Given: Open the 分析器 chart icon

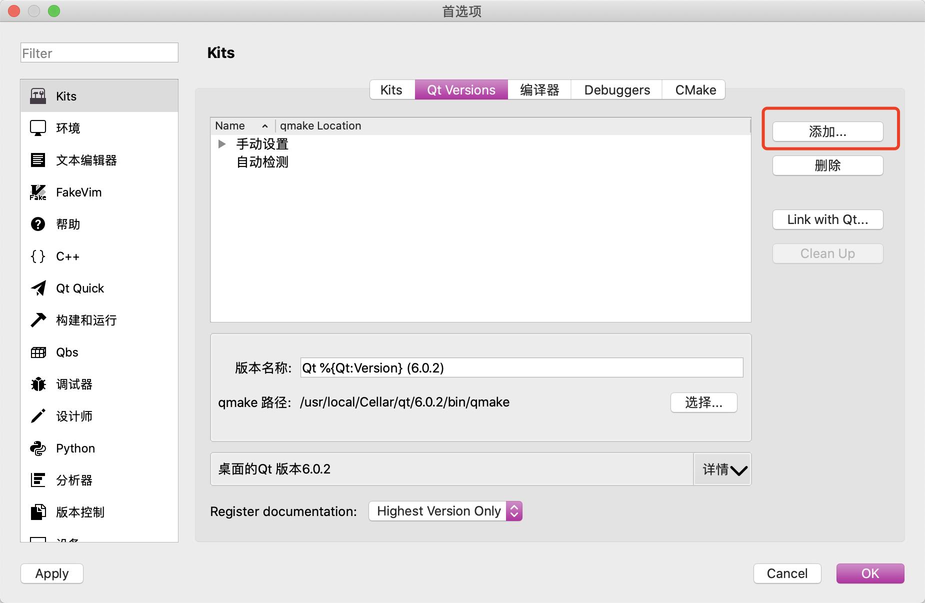Looking at the screenshot, I should [x=38, y=480].
